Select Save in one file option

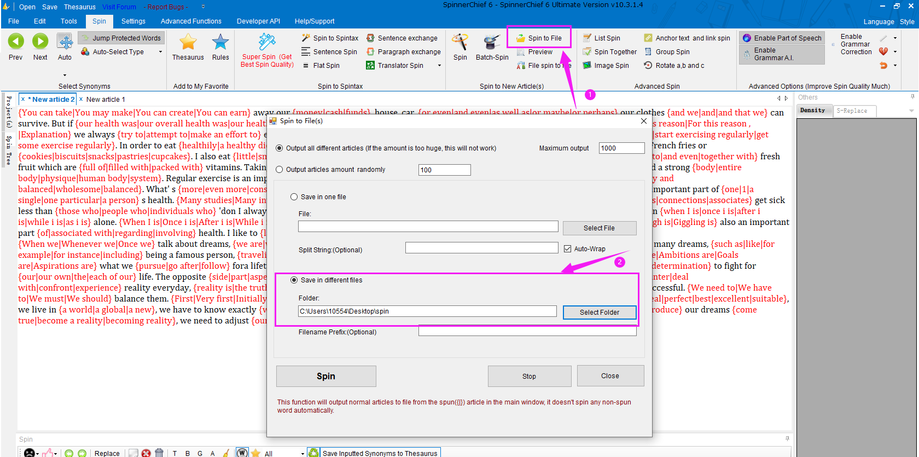(294, 197)
